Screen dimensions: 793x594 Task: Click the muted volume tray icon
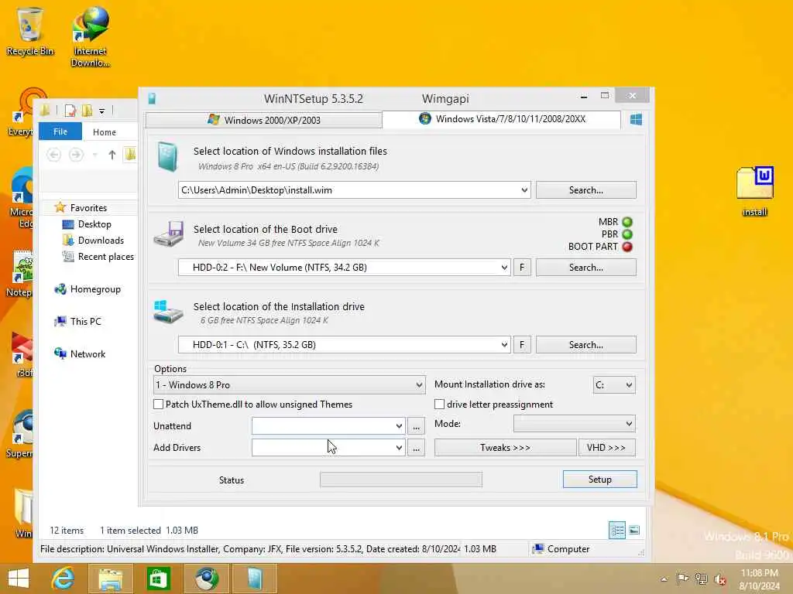tap(720, 579)
